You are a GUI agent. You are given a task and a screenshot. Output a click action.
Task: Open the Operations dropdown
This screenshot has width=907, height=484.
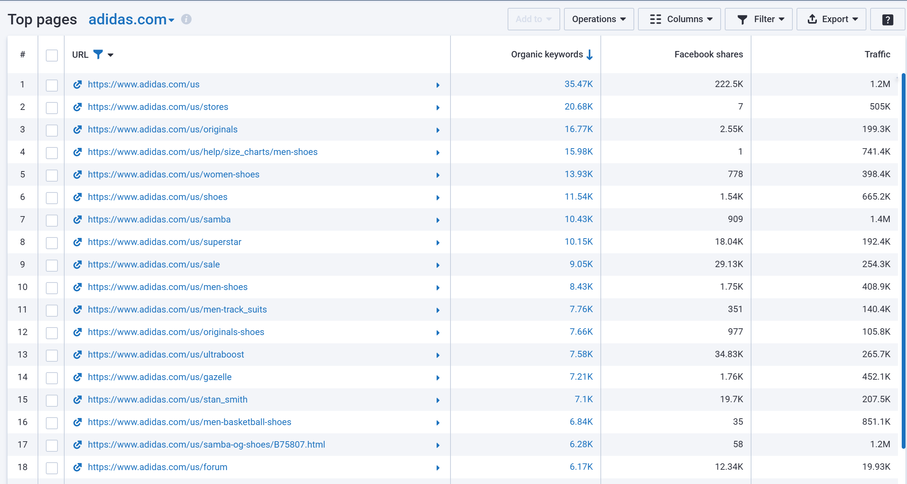click(x=599, y=19)
